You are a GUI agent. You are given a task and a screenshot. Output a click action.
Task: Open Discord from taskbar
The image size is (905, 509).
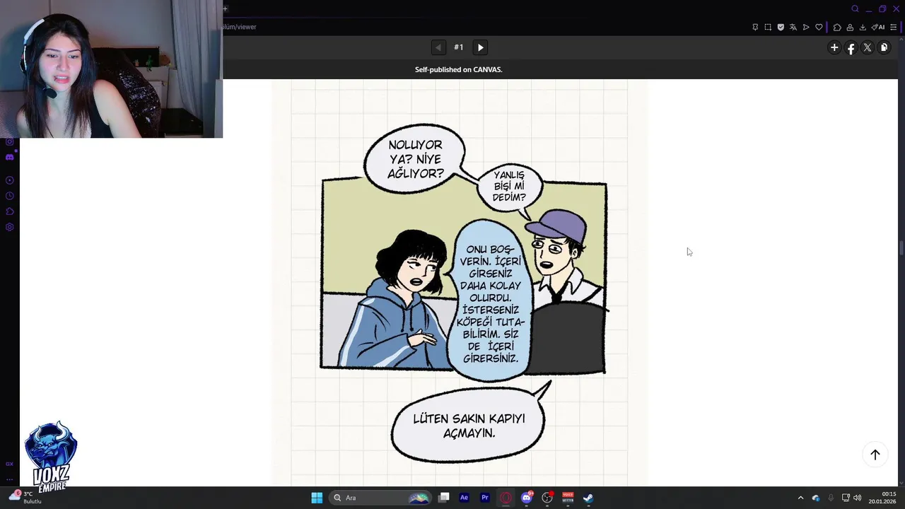coord(527,498)
